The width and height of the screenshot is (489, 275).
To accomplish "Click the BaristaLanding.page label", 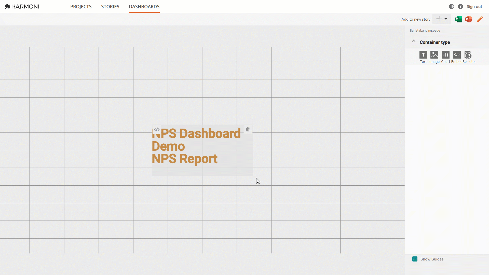I will pos(425,31).
